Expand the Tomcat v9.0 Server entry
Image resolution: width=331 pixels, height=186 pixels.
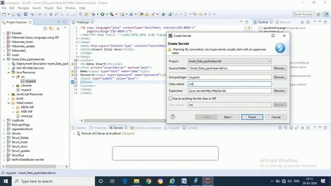pos(73,134)
